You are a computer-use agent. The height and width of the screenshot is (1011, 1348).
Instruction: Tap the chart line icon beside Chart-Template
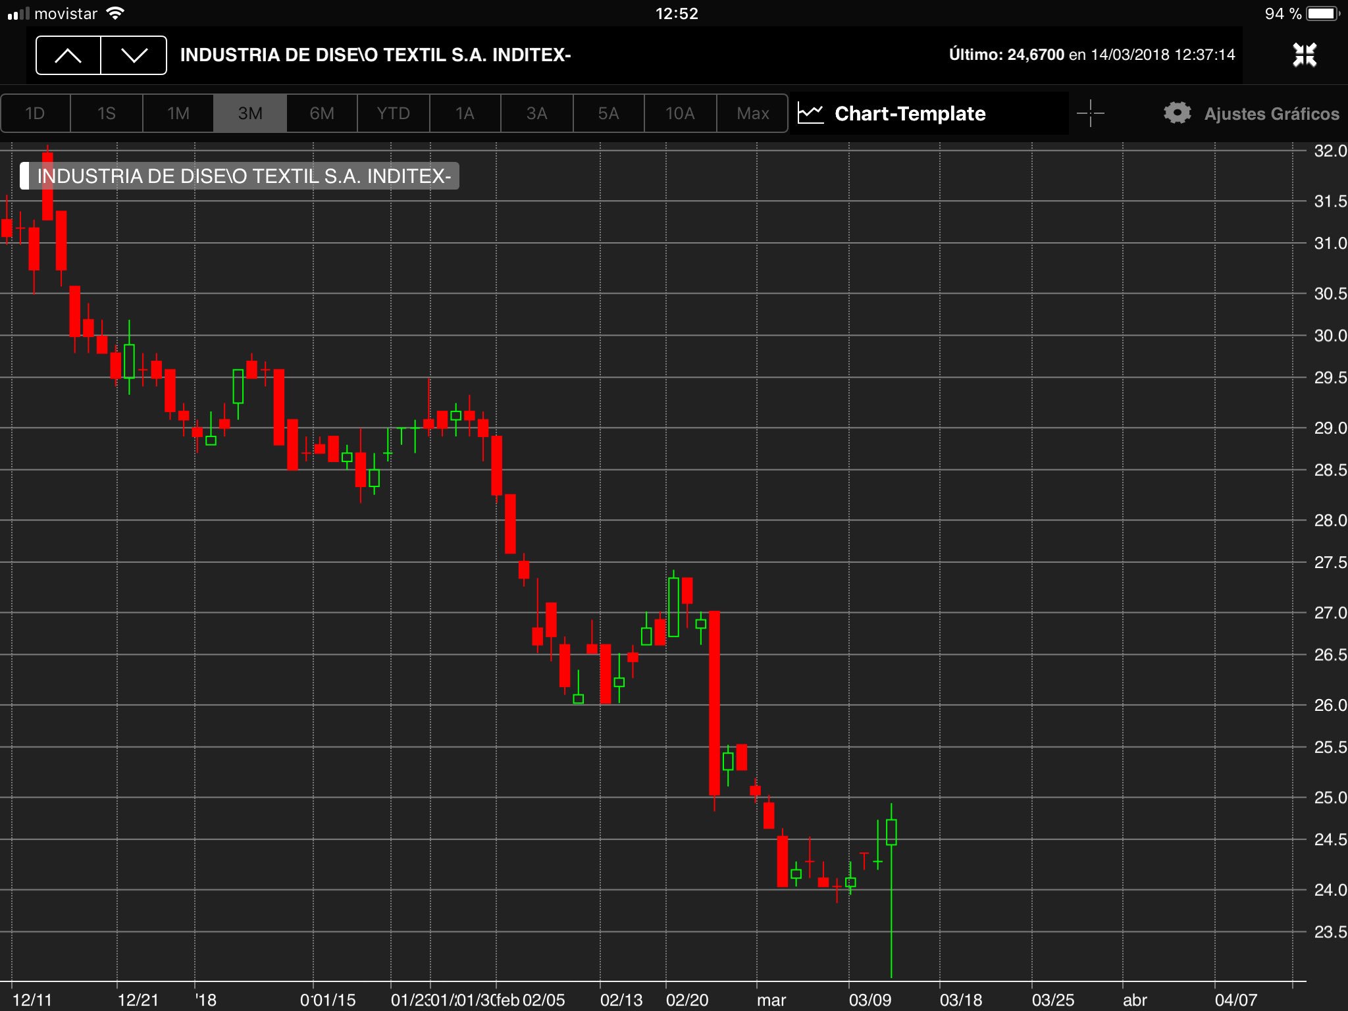click(x=810, y=113)
